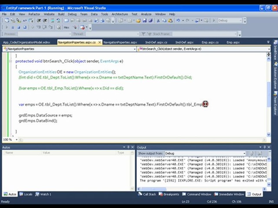
Task: Click the Break All pause icon
Action: click(x=13, y=27)
